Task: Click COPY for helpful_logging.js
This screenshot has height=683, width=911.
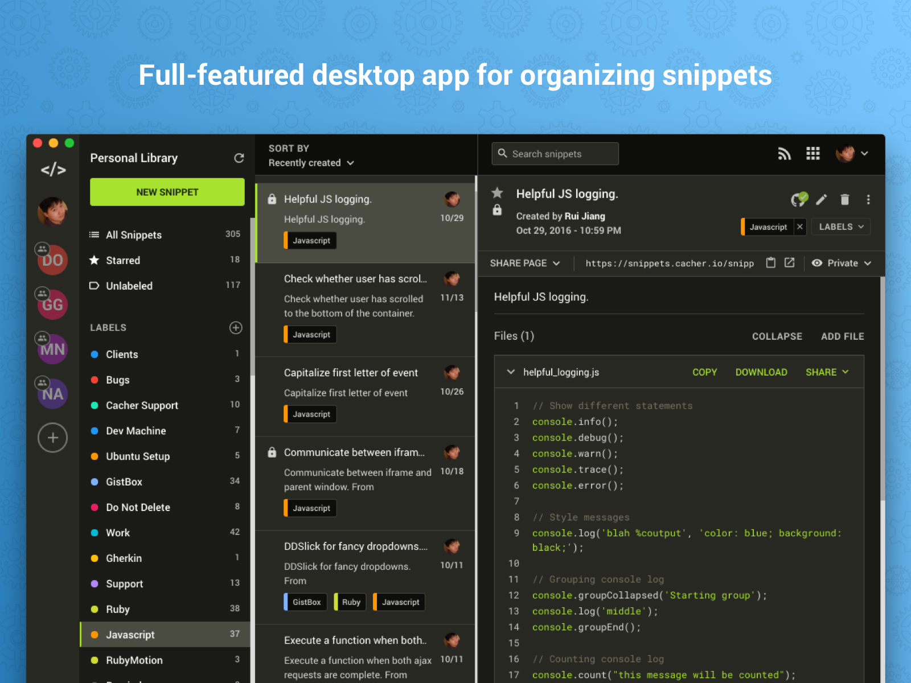Action: 704,372
